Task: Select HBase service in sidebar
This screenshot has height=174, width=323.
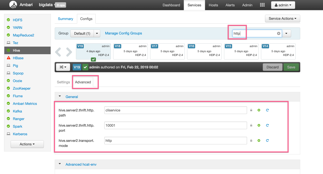Action: click(x=18, y=58)
